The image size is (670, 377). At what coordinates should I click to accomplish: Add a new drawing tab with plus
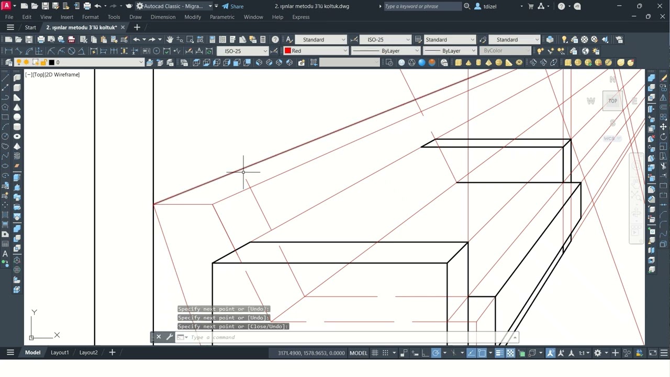point(137,27)
